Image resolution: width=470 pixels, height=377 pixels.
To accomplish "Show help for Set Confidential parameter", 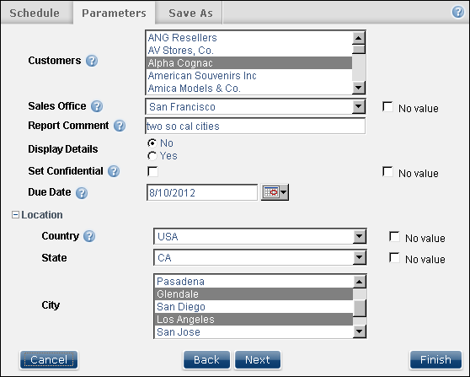I will tap(114, 171).
